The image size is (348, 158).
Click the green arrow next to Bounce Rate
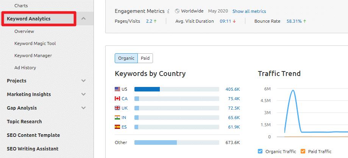point(305,21)
